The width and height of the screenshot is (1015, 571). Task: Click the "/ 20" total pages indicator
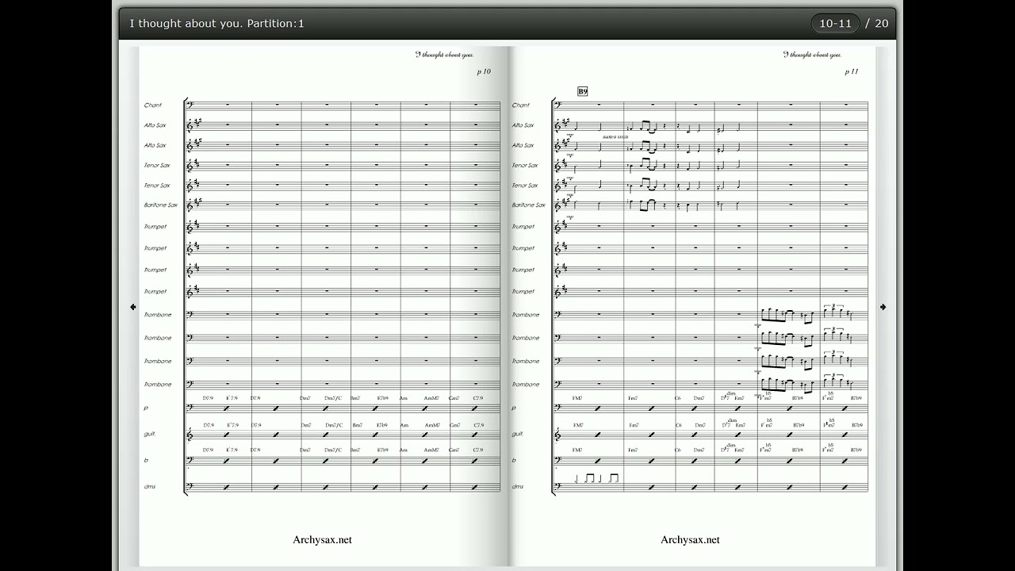coord(876,23)
